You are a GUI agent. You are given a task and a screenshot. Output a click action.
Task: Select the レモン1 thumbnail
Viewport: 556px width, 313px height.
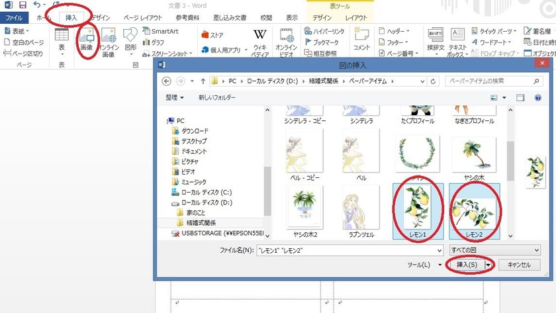click(x=418, y=211)
